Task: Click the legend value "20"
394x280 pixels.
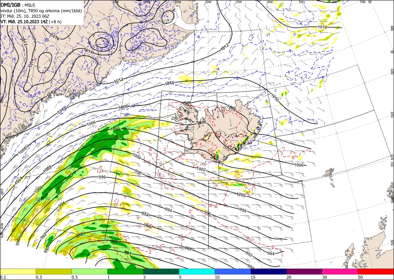Action: click(x=289, y=277)
